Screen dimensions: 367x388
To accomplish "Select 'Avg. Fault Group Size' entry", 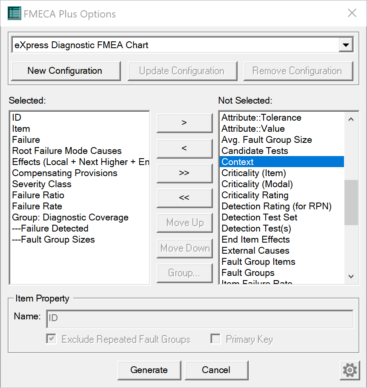I will click(282, 140).
